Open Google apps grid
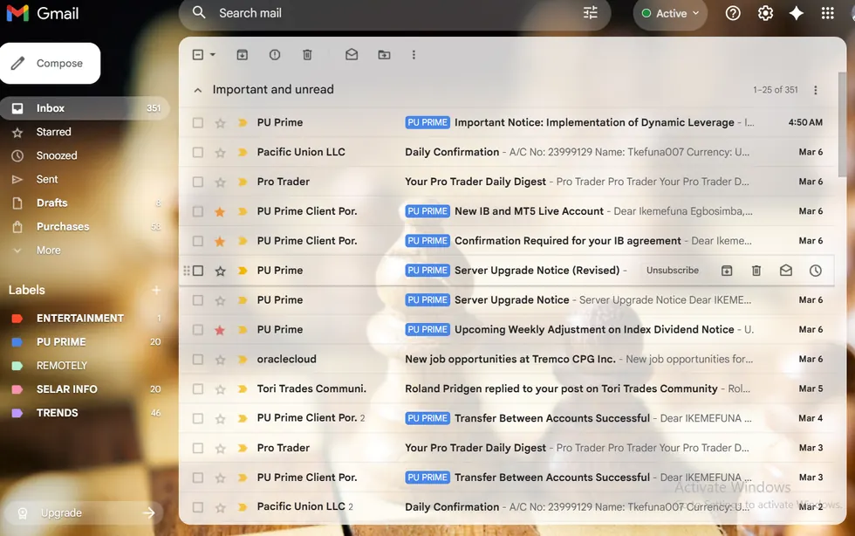 coord(828,13)
